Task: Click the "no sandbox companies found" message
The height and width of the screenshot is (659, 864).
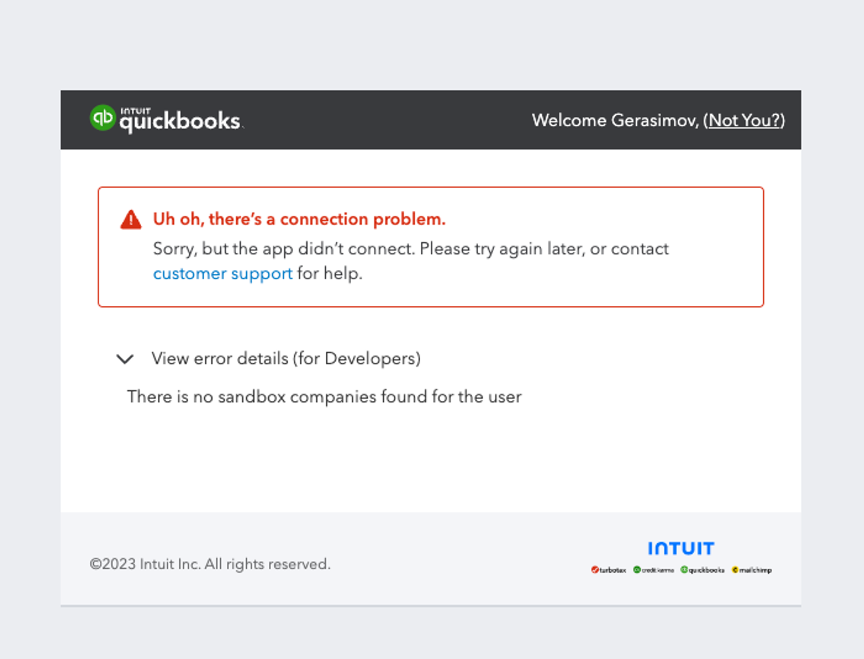Action: tap(324, 396)
